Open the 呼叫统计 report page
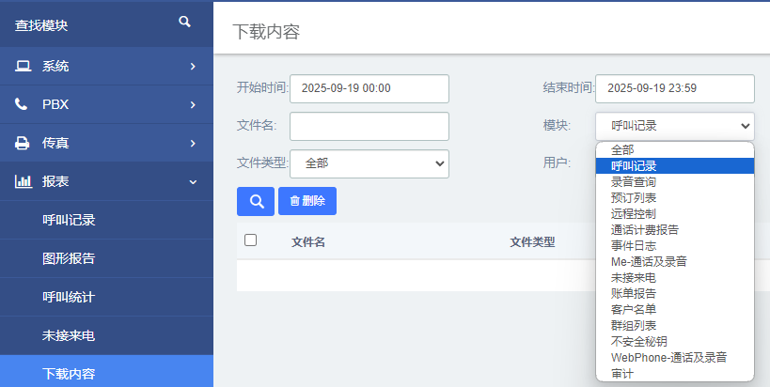This screenshot has width=770, height=387. (x=69, y=297)
